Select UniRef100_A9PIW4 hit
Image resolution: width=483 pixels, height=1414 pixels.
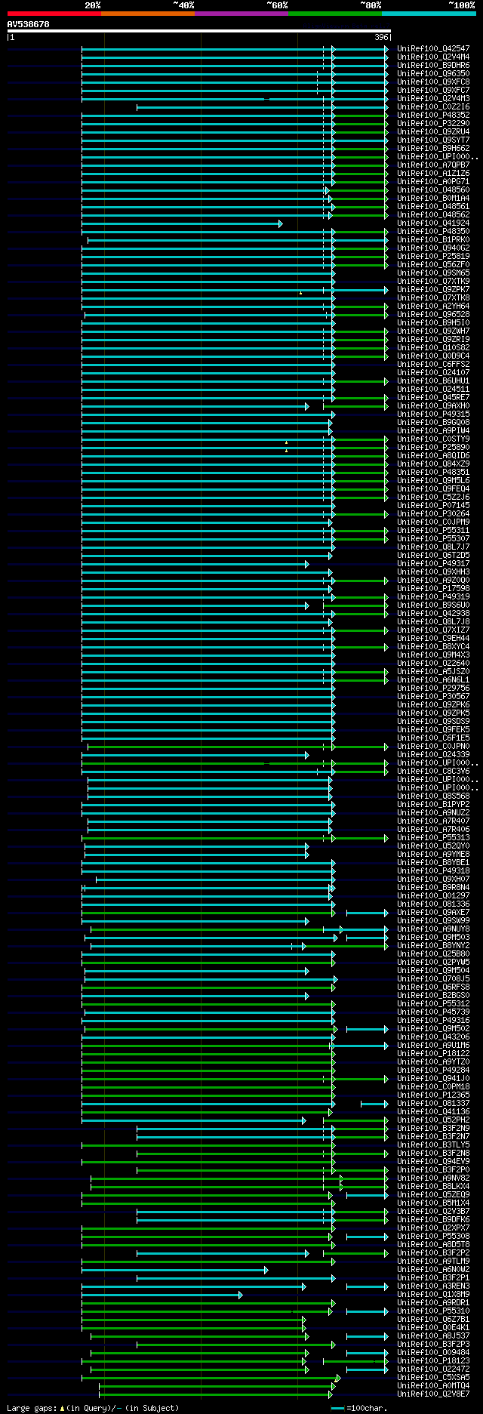pyautogui.click(x=433, y=430)
